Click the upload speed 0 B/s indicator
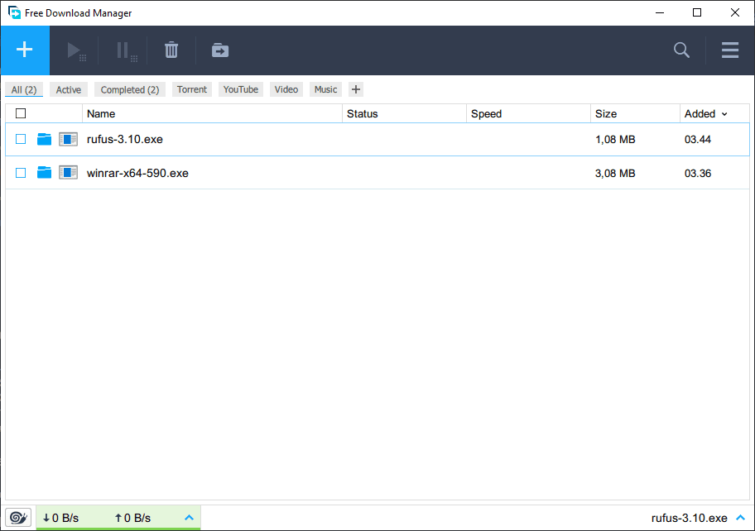Screen dimensions: 755x531 tap(132, 518)
